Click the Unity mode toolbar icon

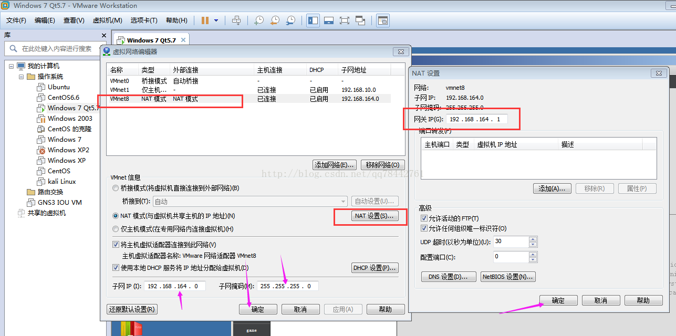point(360,20)
